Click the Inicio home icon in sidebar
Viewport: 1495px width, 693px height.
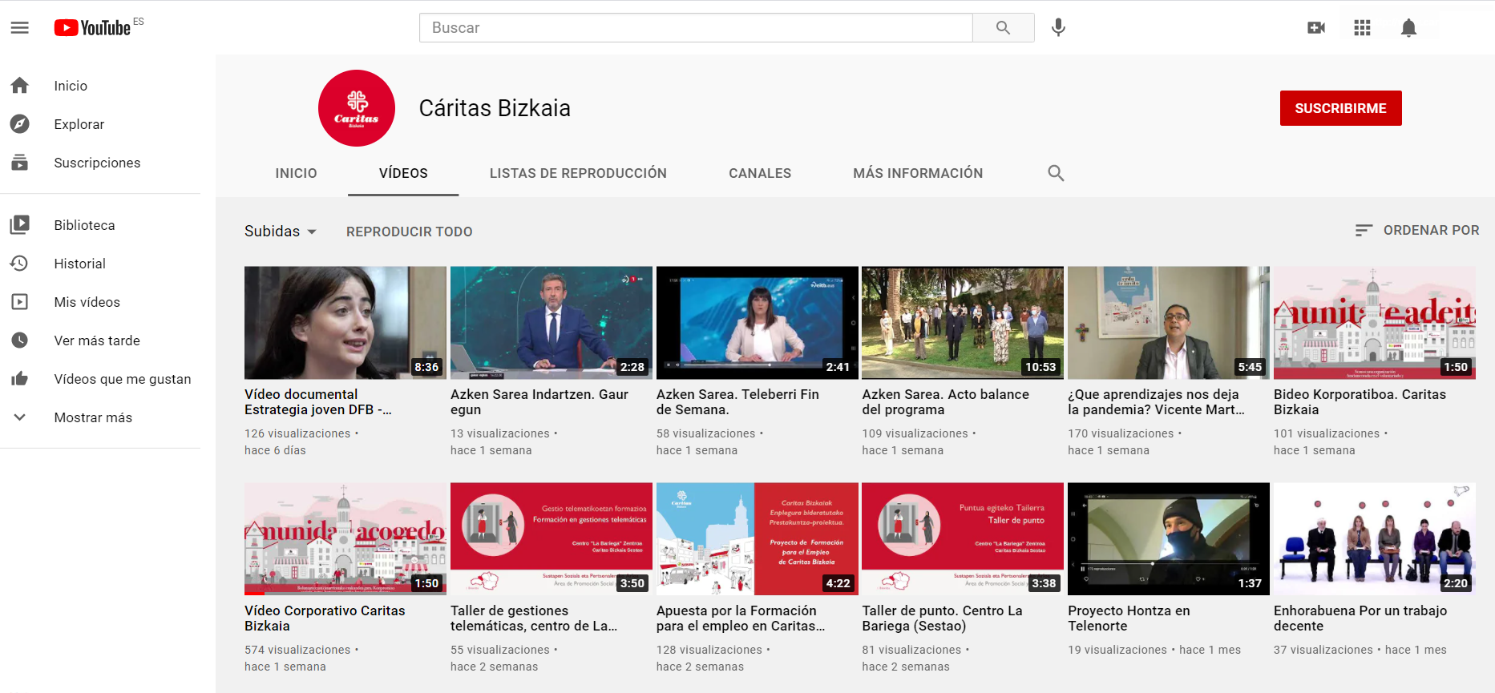pyautogui.click(x=20, y=86)
